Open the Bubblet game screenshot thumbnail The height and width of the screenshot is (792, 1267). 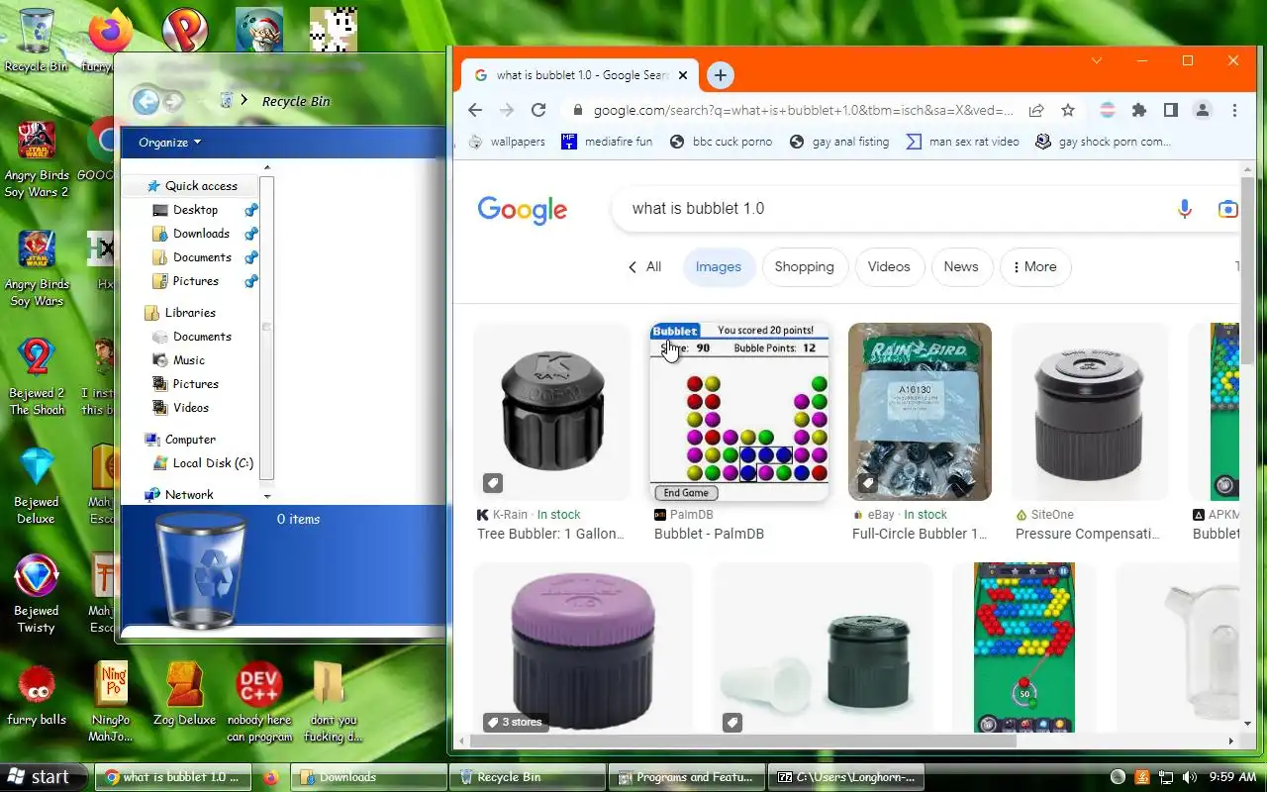pyautogui.click(x=740, y=412)
